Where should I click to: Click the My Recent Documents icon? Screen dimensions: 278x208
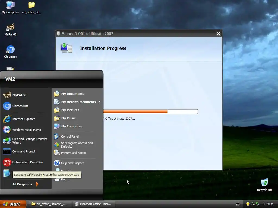click(57, 102)
